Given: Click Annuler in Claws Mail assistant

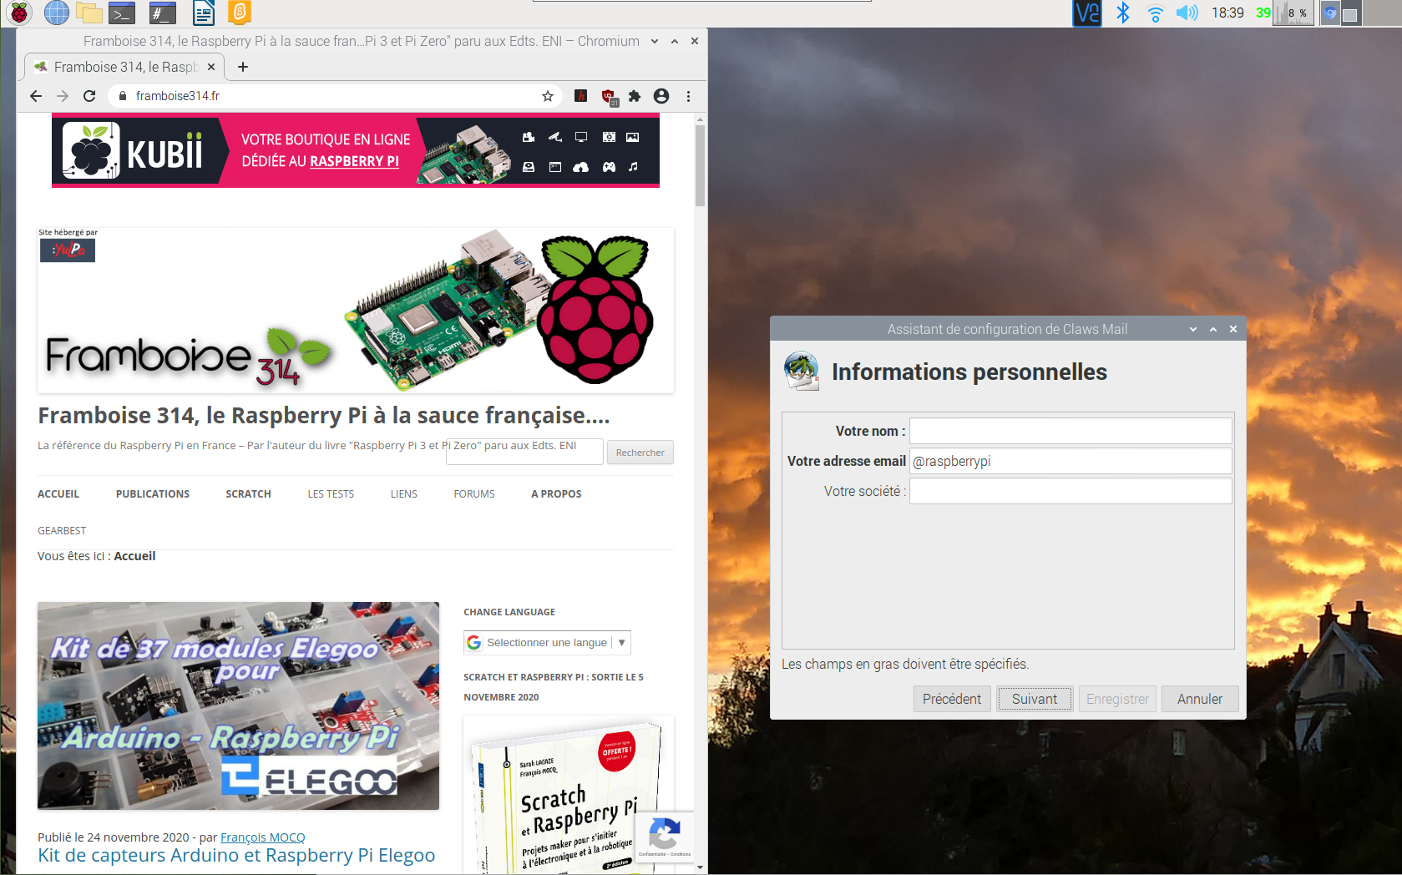Looking at the screenshot, I should (1200, 699).
